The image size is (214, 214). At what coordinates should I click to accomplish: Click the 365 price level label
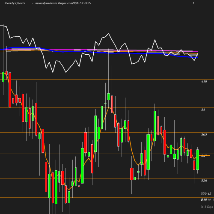tap(204, 134)
